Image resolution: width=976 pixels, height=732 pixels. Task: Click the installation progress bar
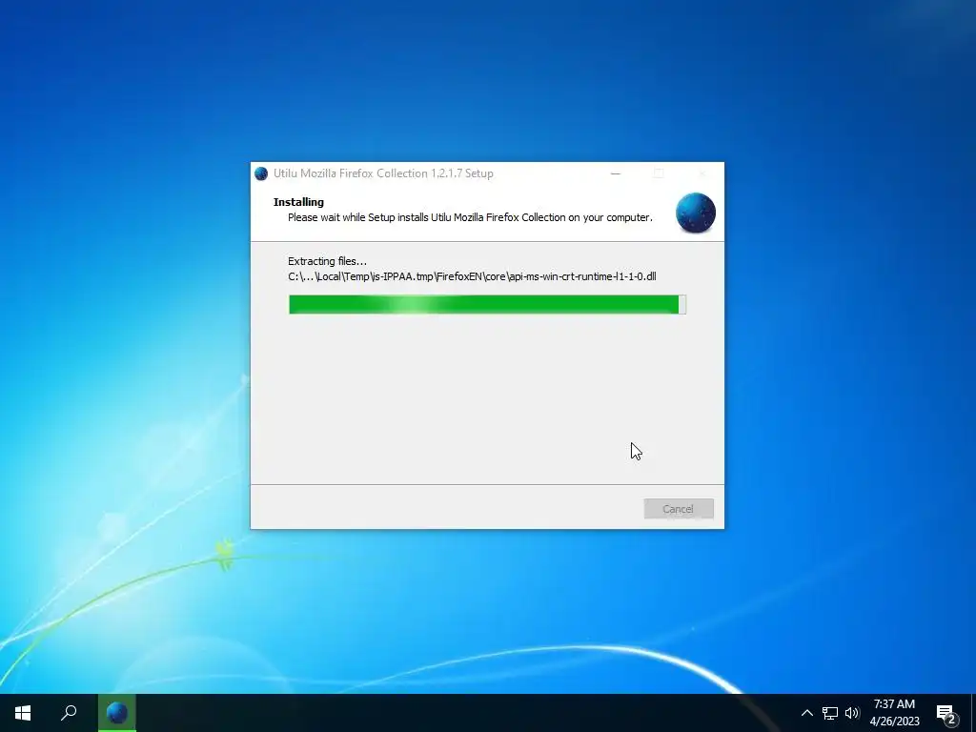[487, 304]
